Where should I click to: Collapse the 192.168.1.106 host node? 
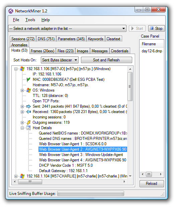click(x=16, y=69)
